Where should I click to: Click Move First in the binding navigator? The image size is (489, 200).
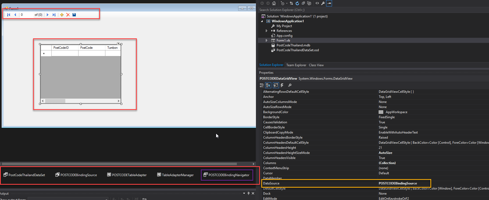point(9,15)
